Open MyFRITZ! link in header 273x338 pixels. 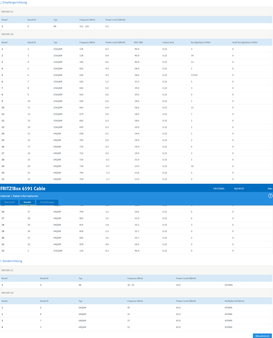point(239,188)
